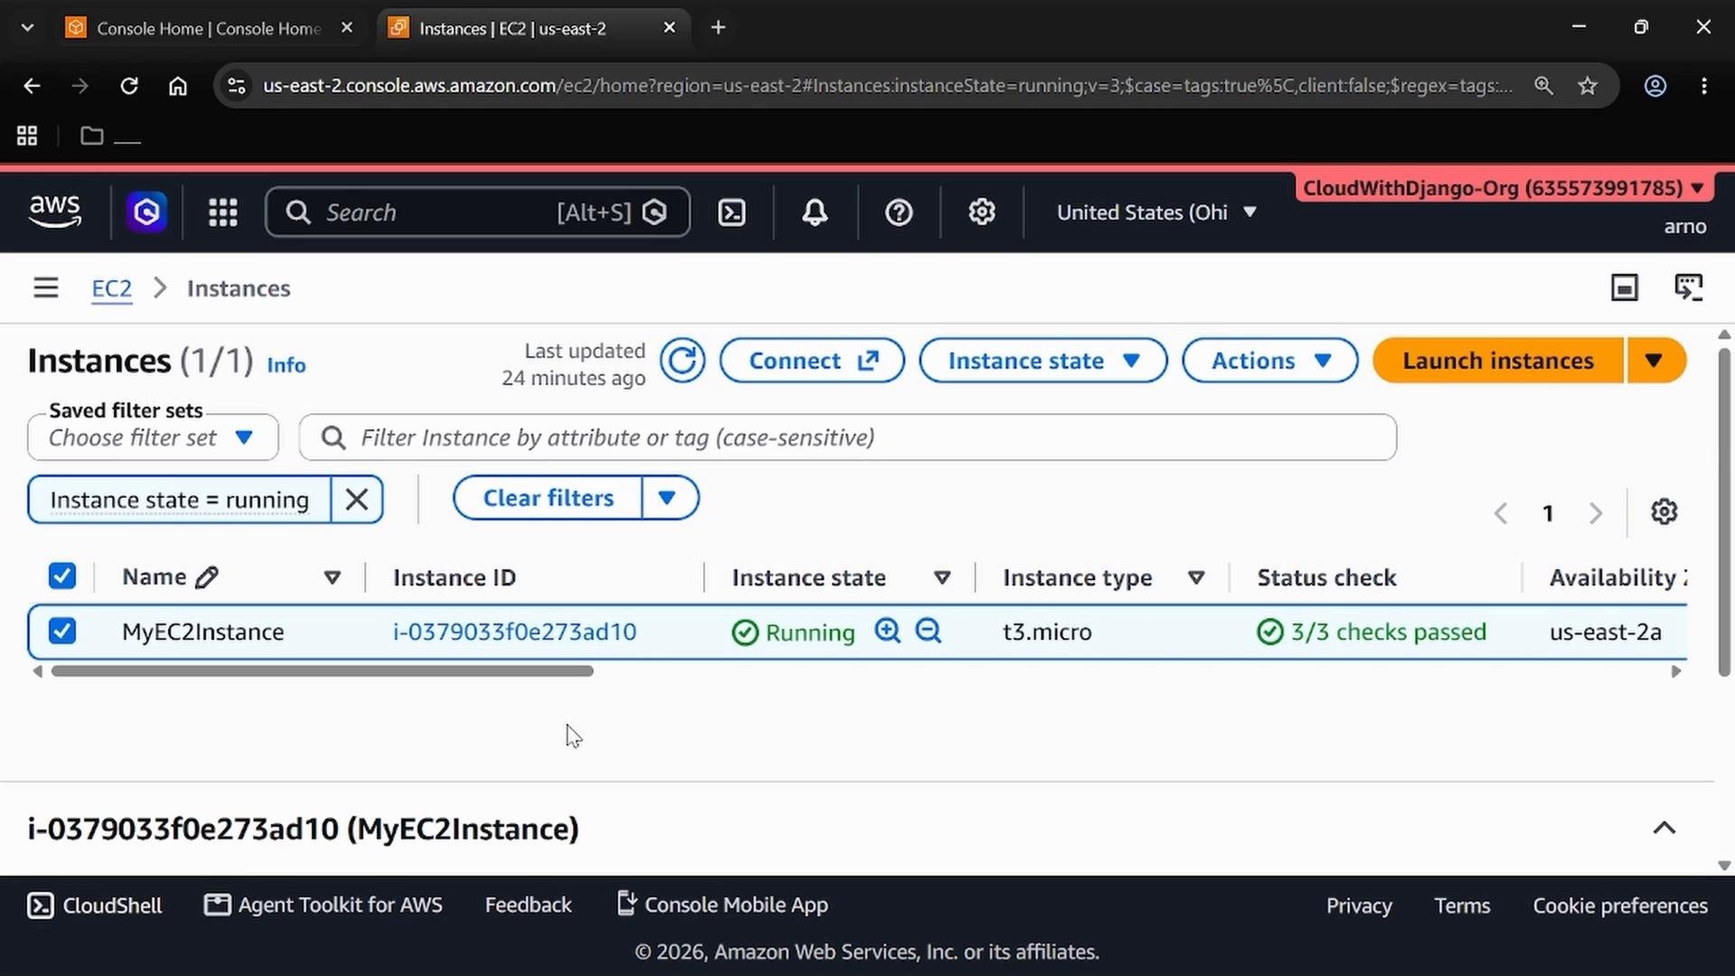1735x976 pixels.
Task: Expand the Instance state dropdown button
Action: (1043, 361)
